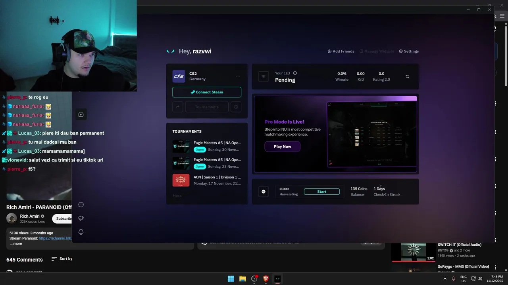Open ACN Saison 1 Division 1 tournament
The height and width of the screenshot is (285, 508).
207,180
